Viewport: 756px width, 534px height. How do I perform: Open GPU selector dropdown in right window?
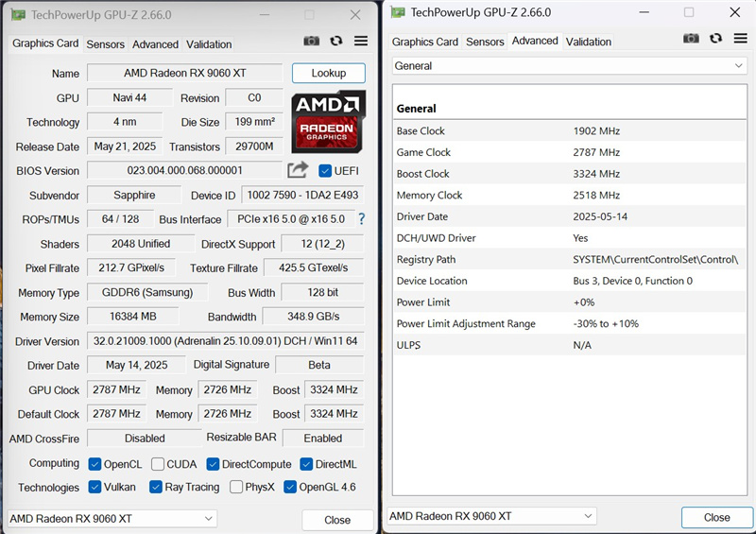491,516
